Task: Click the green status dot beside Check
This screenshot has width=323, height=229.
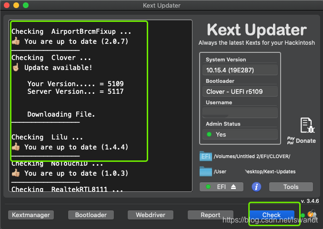Action: point(303,215)
